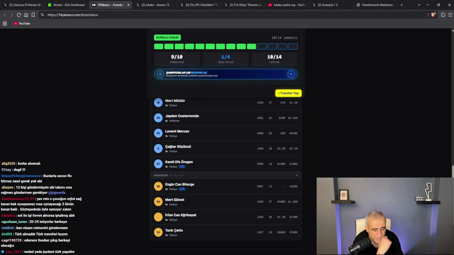Open the apps grid icon in bookmarks bar
Screen dimensions: 454x255
[x=5, y=23]
